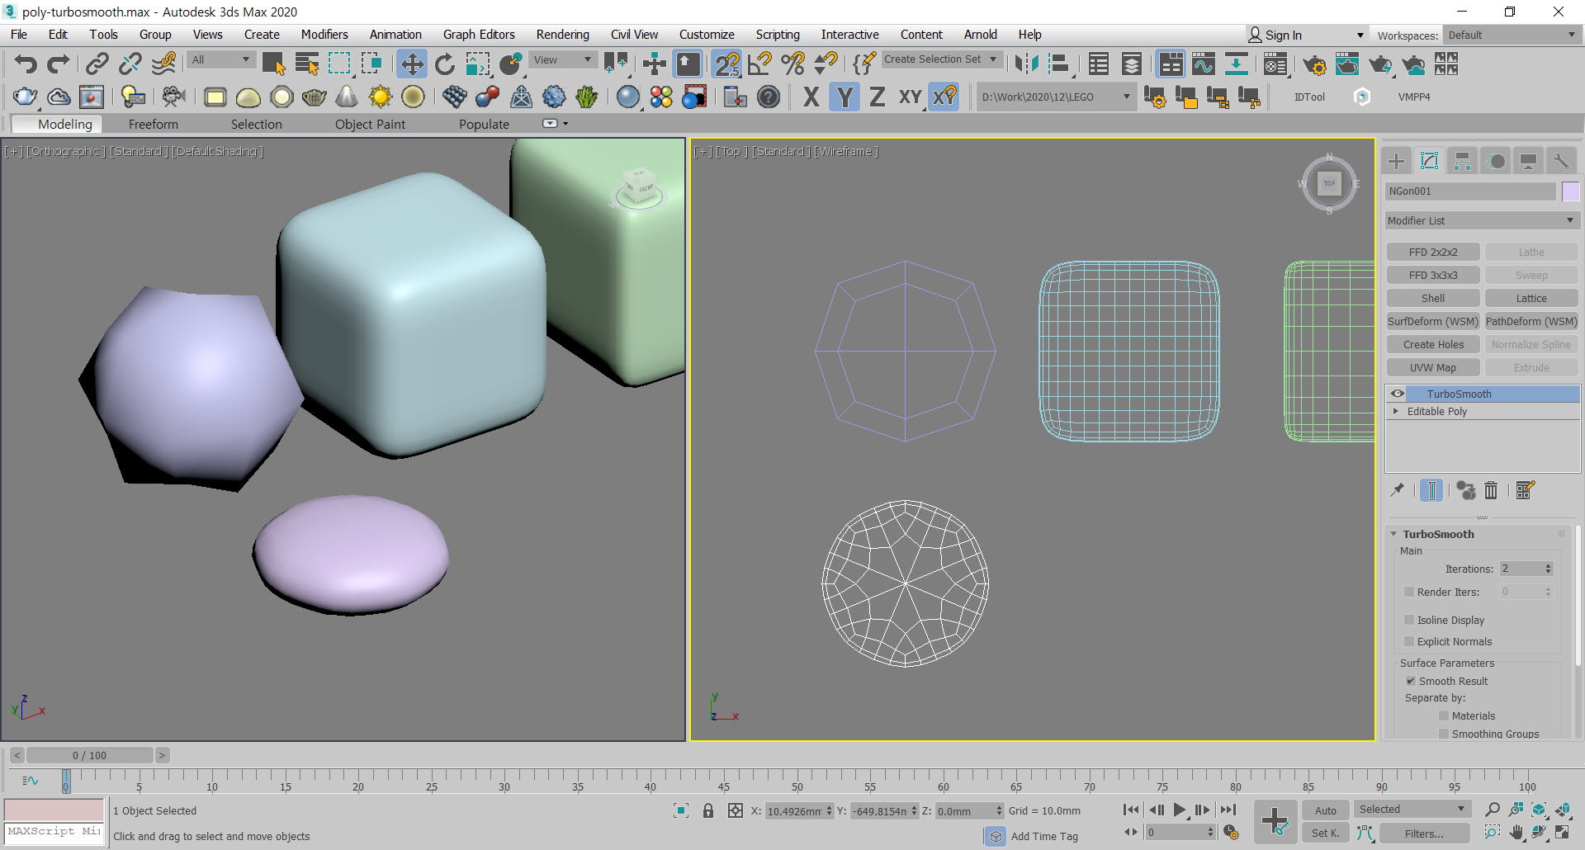Open the Create panel plus tab
Image resolution: width=1585 pixels, height=850 pixels.
1397,161
